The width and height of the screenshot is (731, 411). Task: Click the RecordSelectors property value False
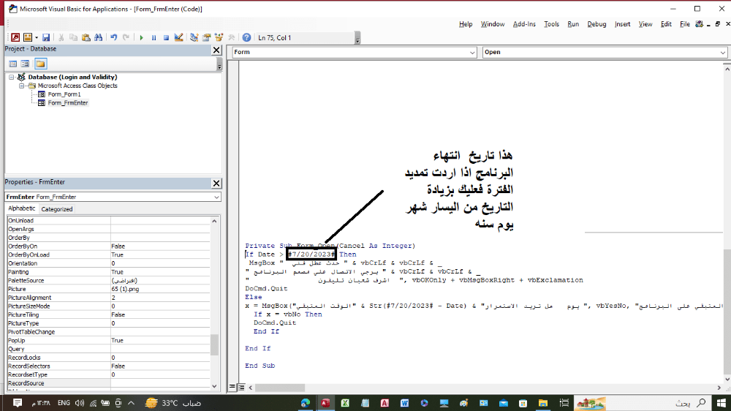pos(160,366)
